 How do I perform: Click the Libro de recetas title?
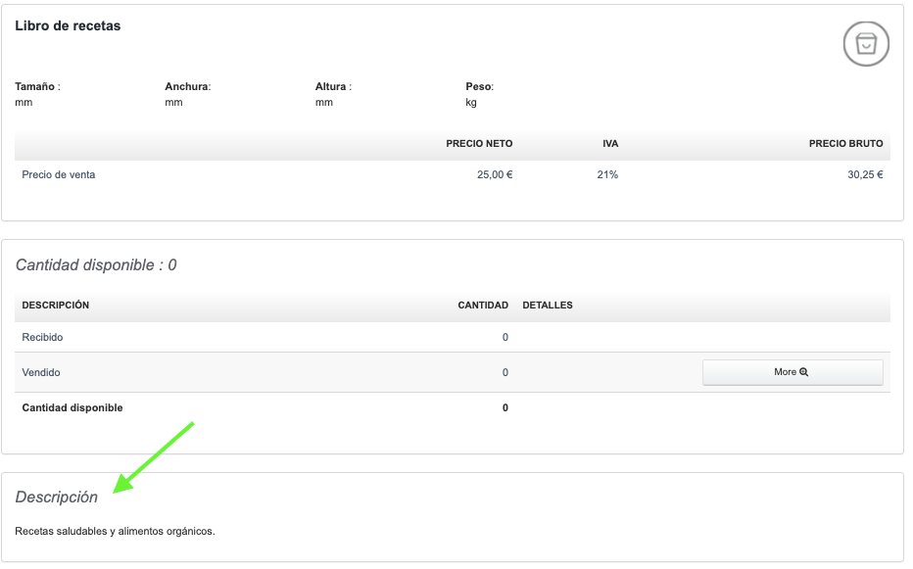point(68,26)
